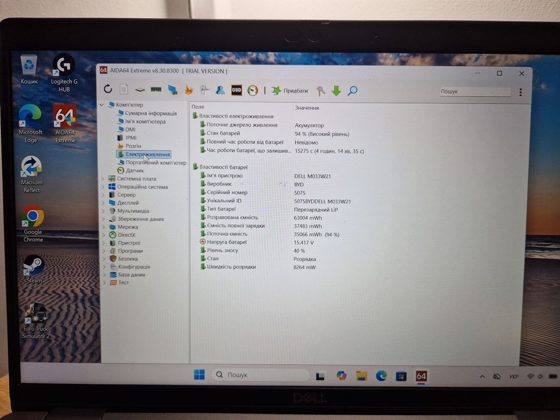Open the Monitor diagnostics toolbar icon
The width and height of the screenshot is (560, 420).
tap(172, 89)
